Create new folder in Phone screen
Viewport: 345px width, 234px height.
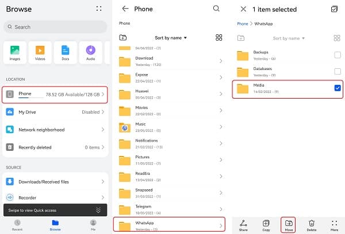point(123,37)
